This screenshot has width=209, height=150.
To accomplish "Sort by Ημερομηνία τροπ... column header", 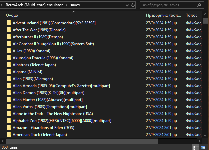I will [164, 15].
